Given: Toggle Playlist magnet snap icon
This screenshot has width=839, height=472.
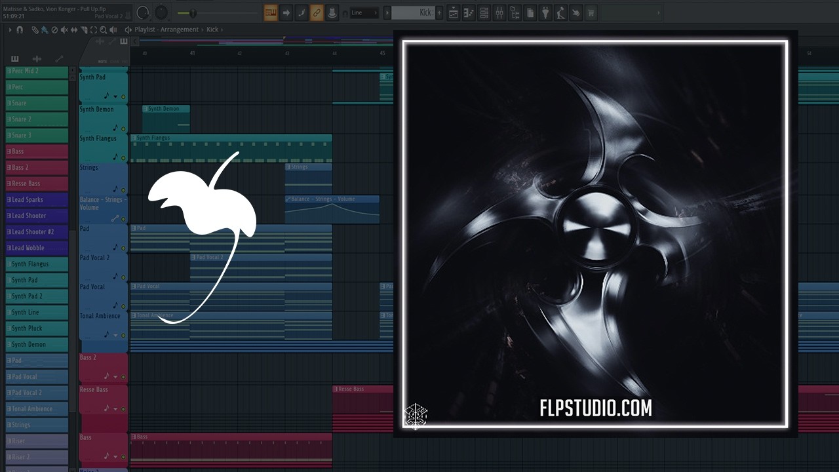Looking at the screenshot, I should tap(20, 29).
